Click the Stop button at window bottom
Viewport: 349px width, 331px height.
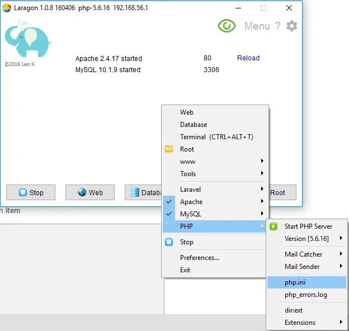[31, 192]
